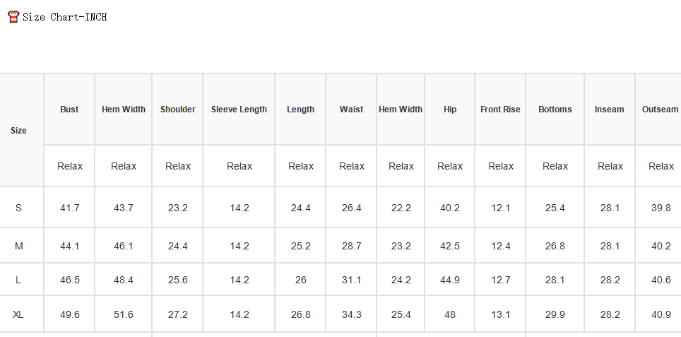This screenshot has height=337, width=681.
Task: Select the S size row label
Action: point(18,208)
